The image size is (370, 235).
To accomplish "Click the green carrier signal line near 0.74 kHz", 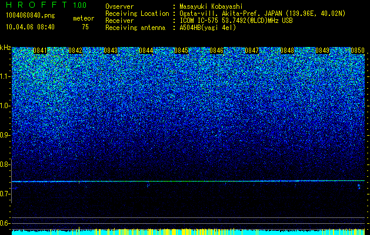I will (x=188, y=181).
